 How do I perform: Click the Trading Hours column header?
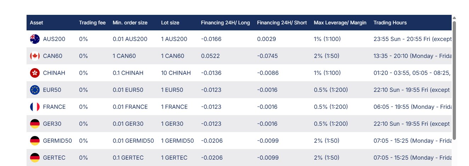coord(390,23)
